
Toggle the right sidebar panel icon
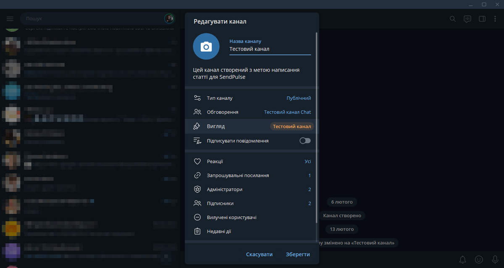pyautogui.click(x=482, y=19)
